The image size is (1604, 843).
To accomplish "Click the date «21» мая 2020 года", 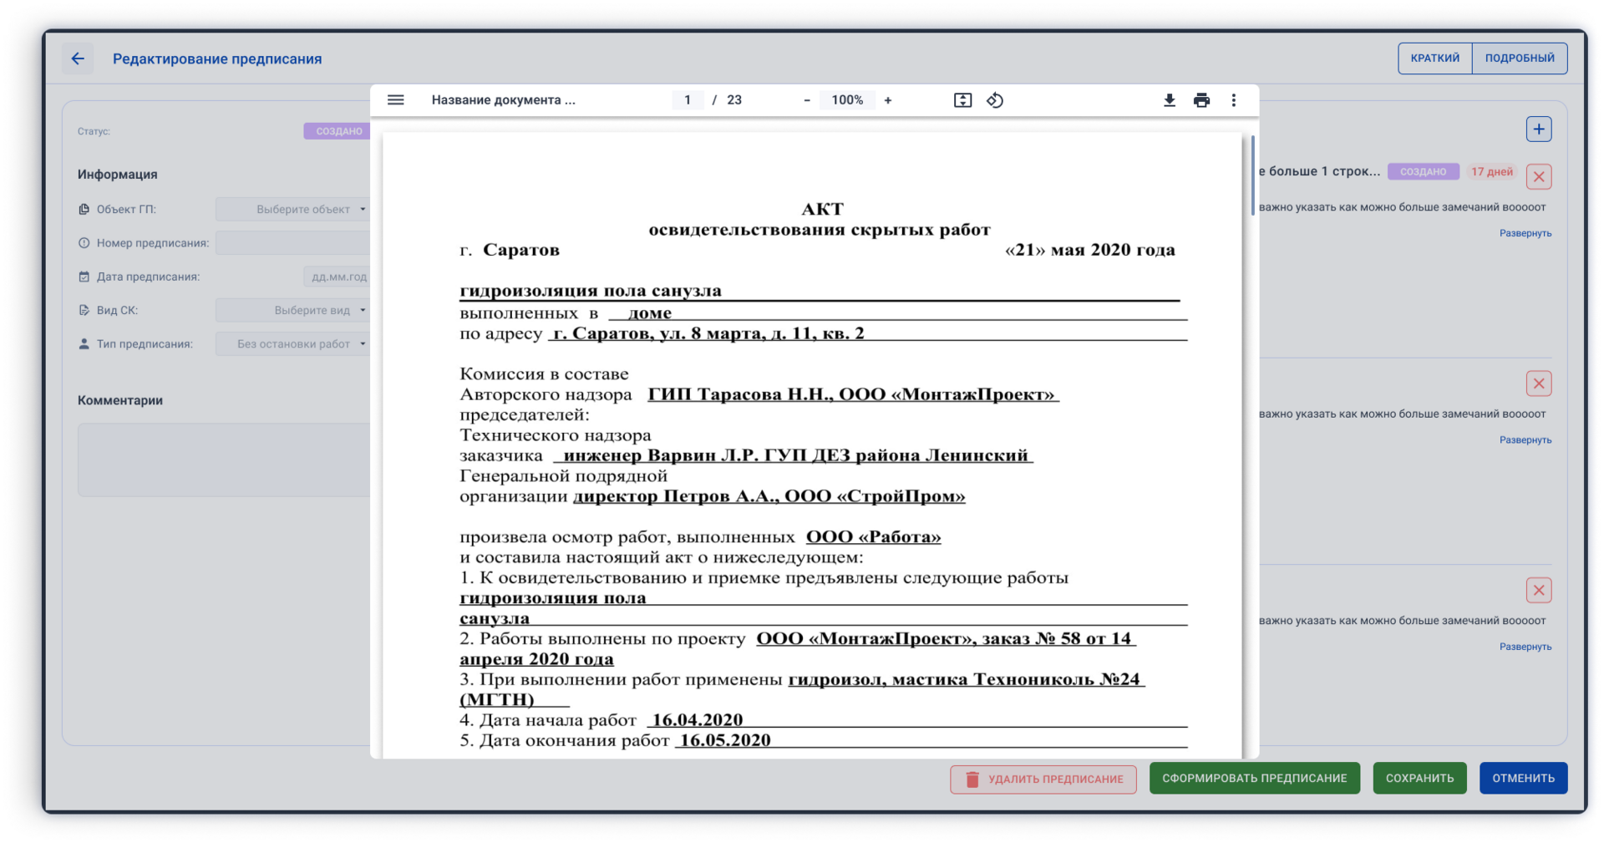I will (x=1089, y=250).
